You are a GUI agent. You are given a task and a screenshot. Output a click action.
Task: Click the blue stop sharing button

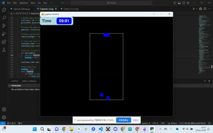coord(124,120)
